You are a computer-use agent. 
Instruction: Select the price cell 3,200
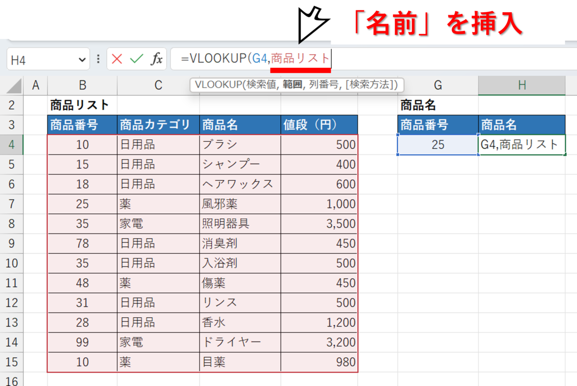(x=319, y=342)
